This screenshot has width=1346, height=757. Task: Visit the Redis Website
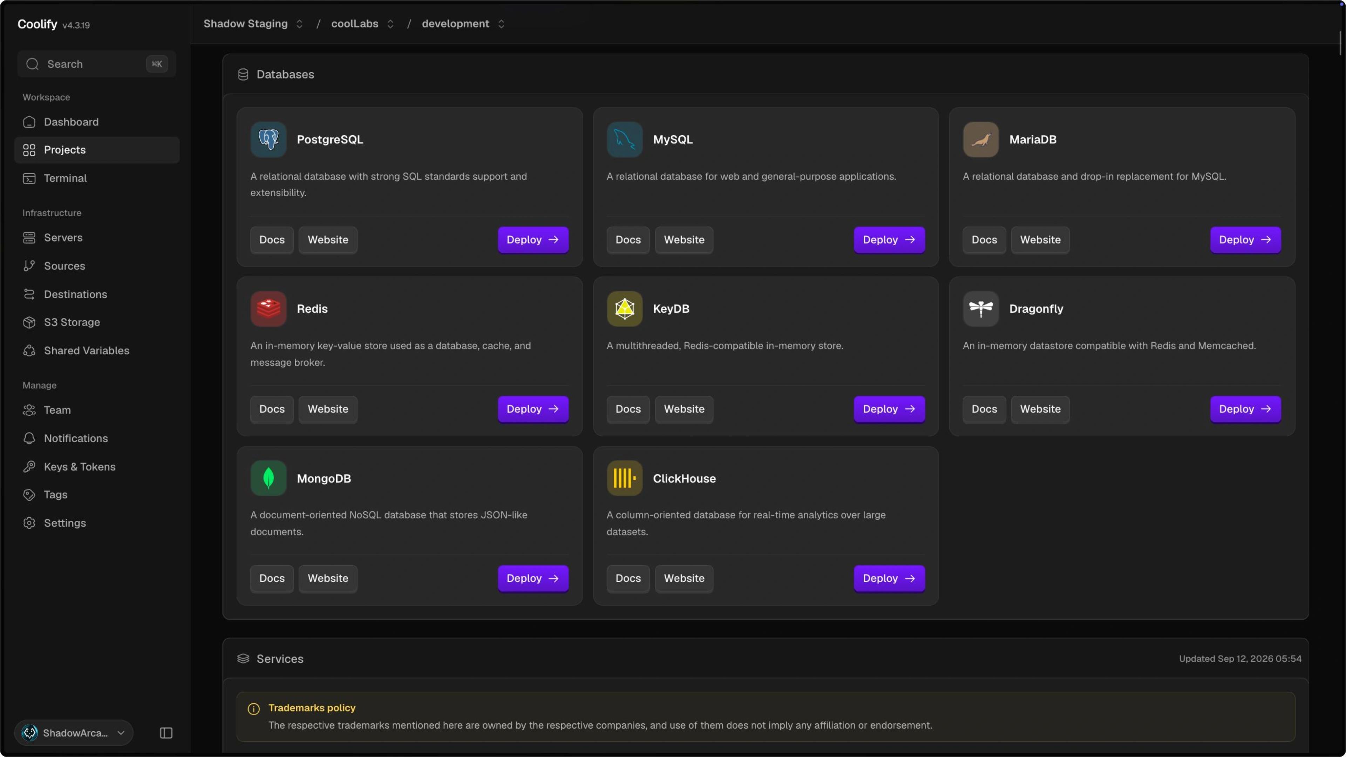point(328,409)
